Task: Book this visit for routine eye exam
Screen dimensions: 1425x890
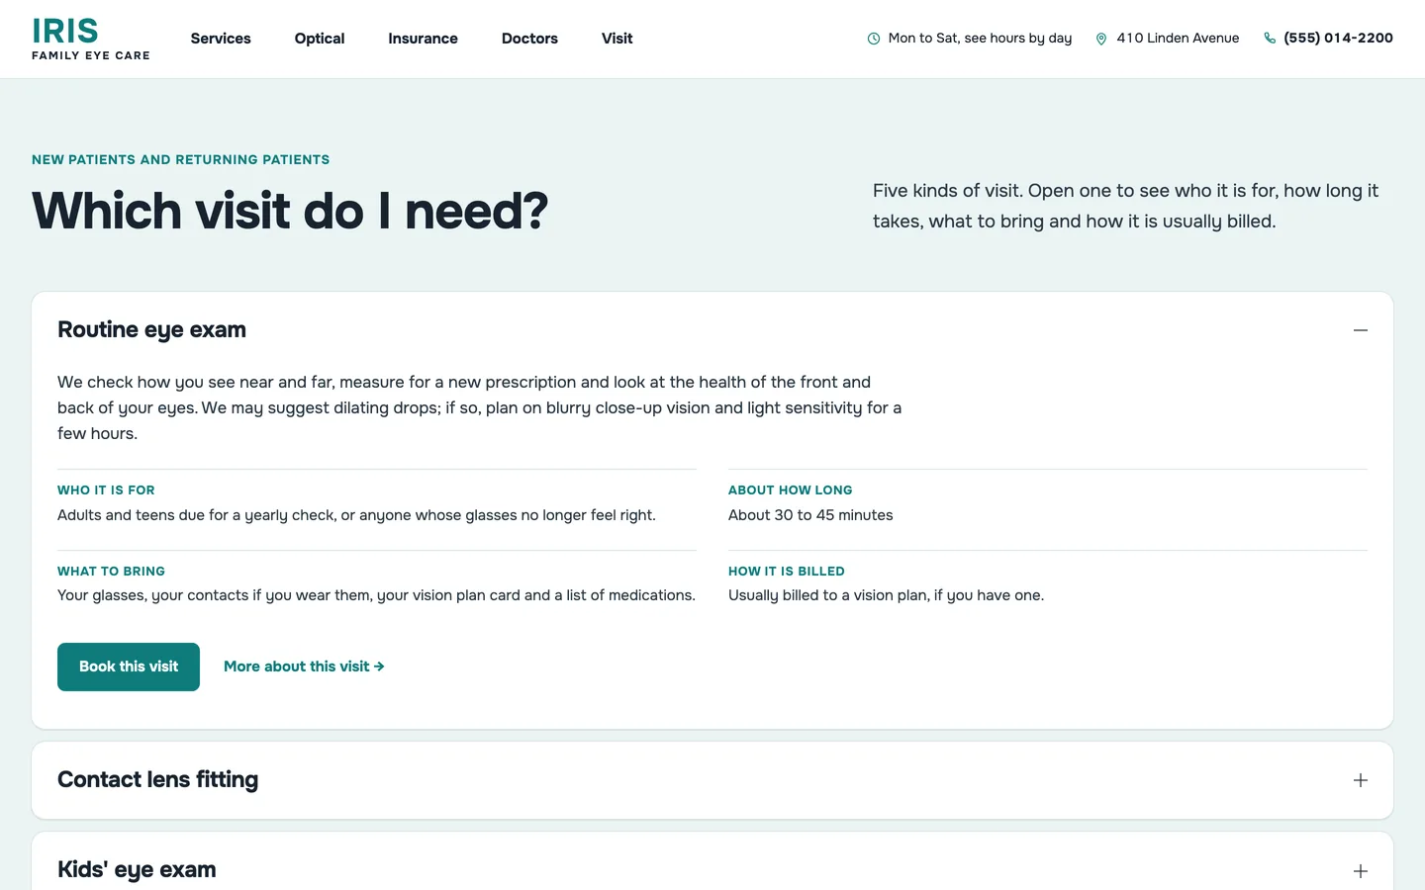Action: coord(129,667)
